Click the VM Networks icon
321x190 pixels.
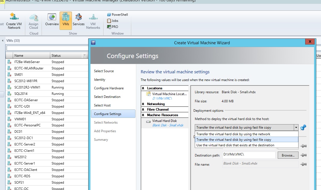tap(93, 20)
